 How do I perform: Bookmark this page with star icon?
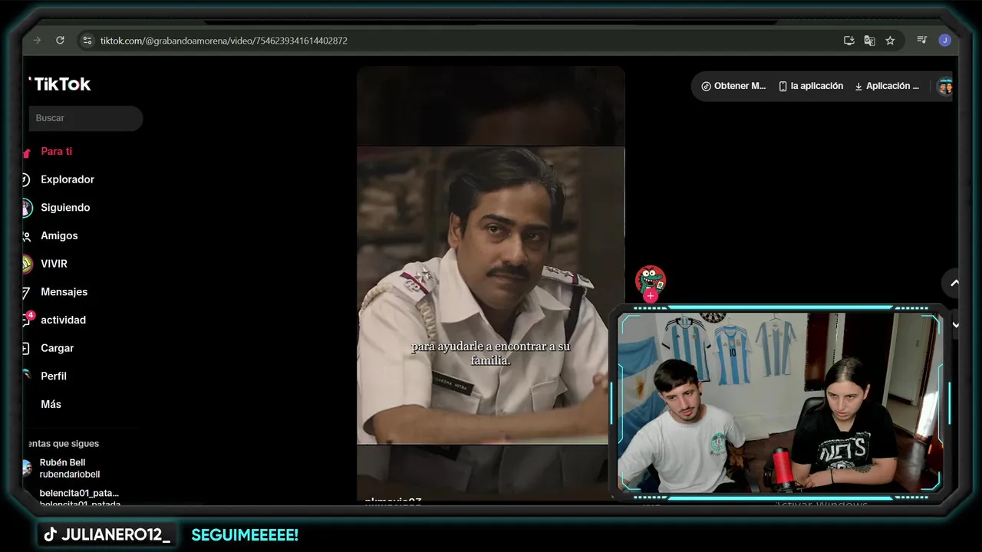pos(890,41)
